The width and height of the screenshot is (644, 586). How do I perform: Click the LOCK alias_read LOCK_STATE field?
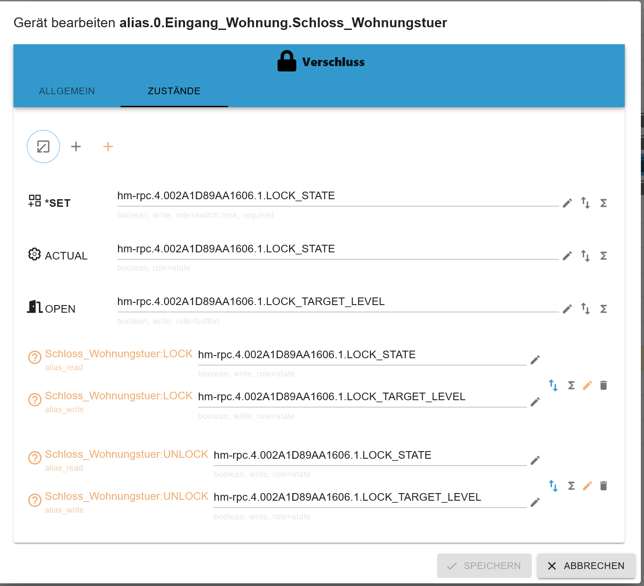click(362, 356)
